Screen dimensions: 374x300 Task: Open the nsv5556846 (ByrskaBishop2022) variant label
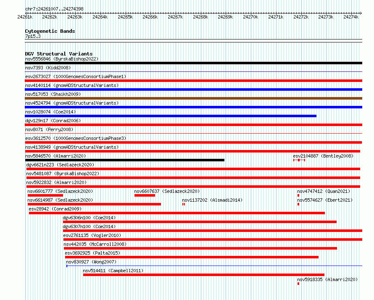pyautogui.click(x=62, y=59)
